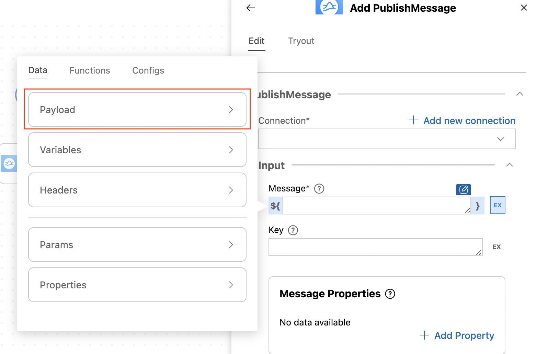Show help for Message Properties
Screen dimensions: 537x354
pos(390,294)
